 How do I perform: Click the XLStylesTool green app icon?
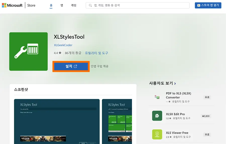tap(28, 51)
